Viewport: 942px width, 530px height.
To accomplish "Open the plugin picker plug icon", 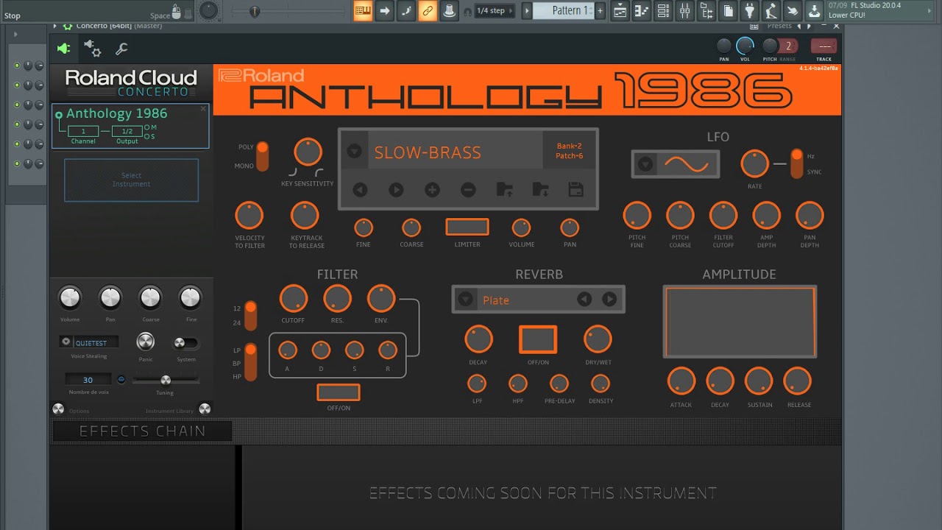I will click(749, 10).
